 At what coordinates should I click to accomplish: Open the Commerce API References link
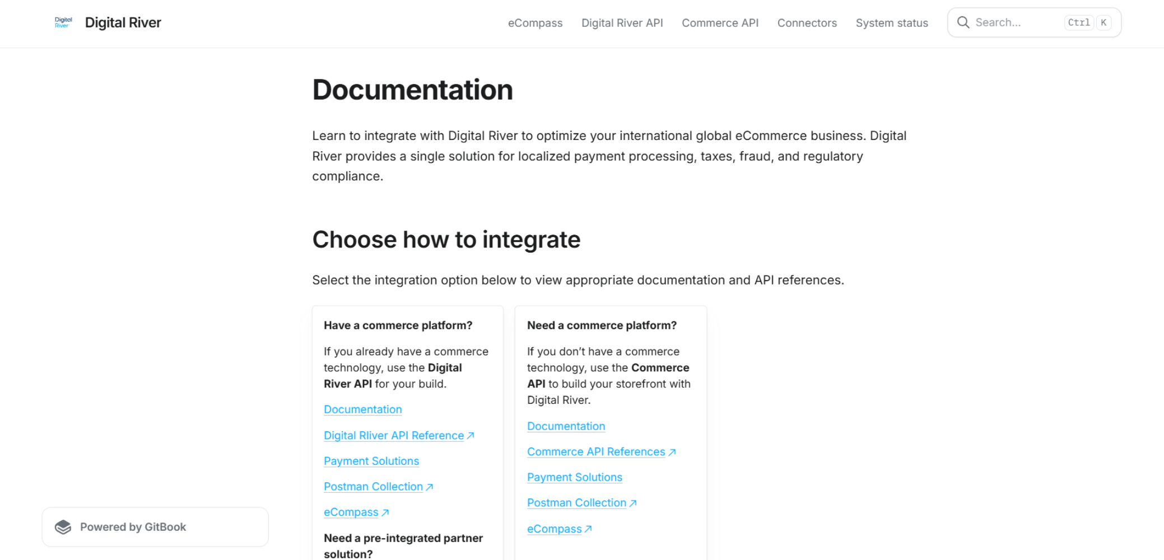596,452
